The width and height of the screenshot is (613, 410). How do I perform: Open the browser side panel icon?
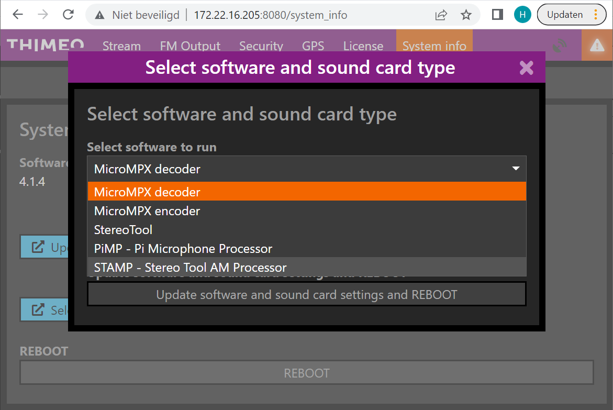coord(497,15)
